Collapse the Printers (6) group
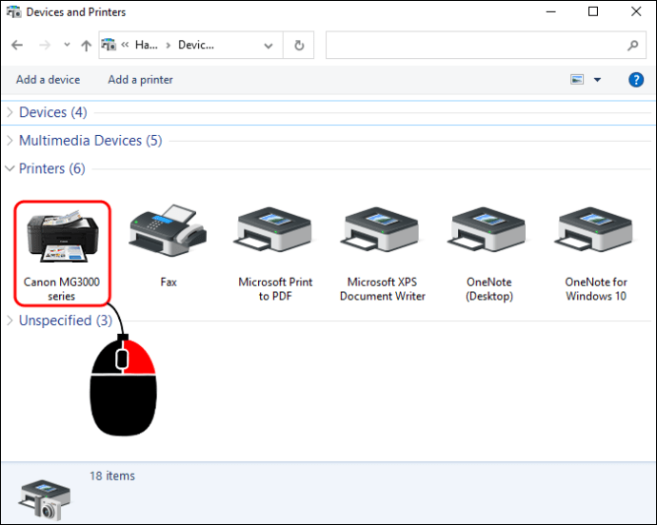The image size is (657, 525). tap(10, 168)
